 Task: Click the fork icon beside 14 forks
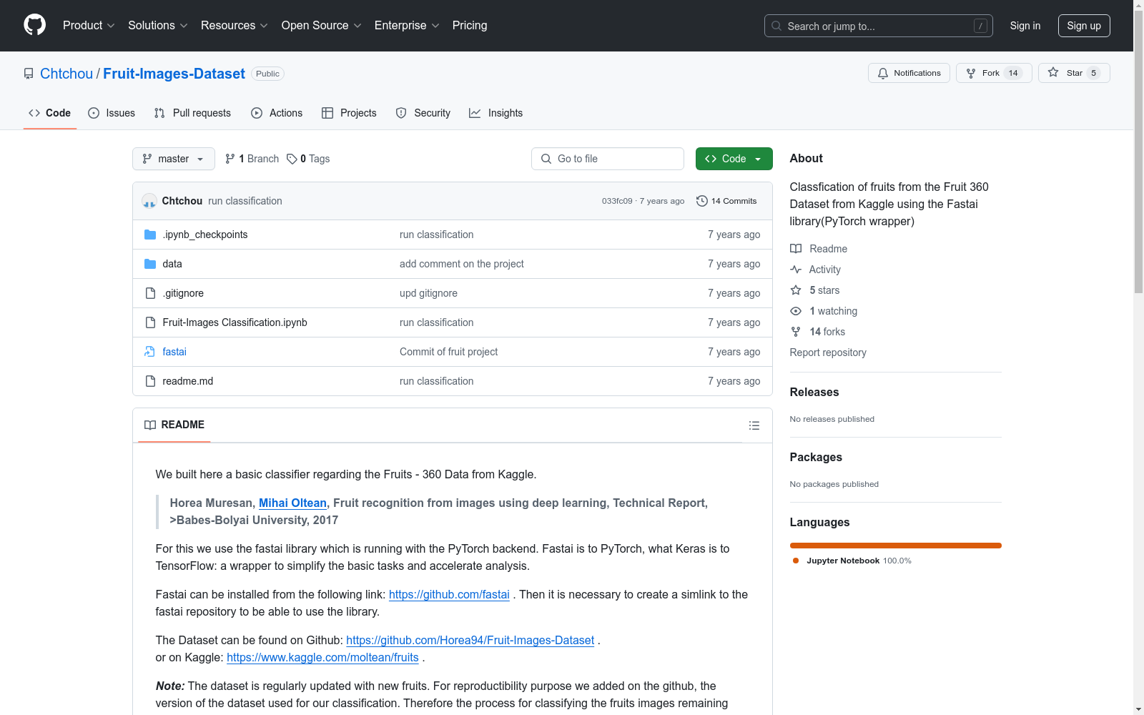tap(796, 332)
